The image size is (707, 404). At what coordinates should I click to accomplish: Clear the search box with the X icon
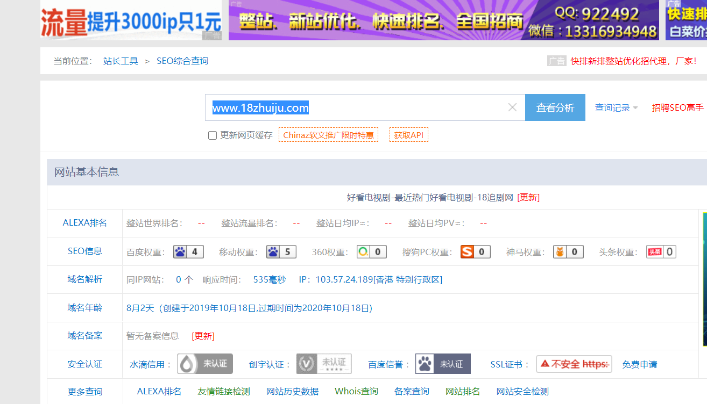[512, 107]
